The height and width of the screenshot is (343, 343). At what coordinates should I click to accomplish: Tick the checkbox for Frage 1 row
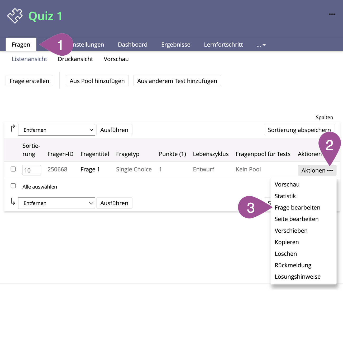click(x=13, y=169)
